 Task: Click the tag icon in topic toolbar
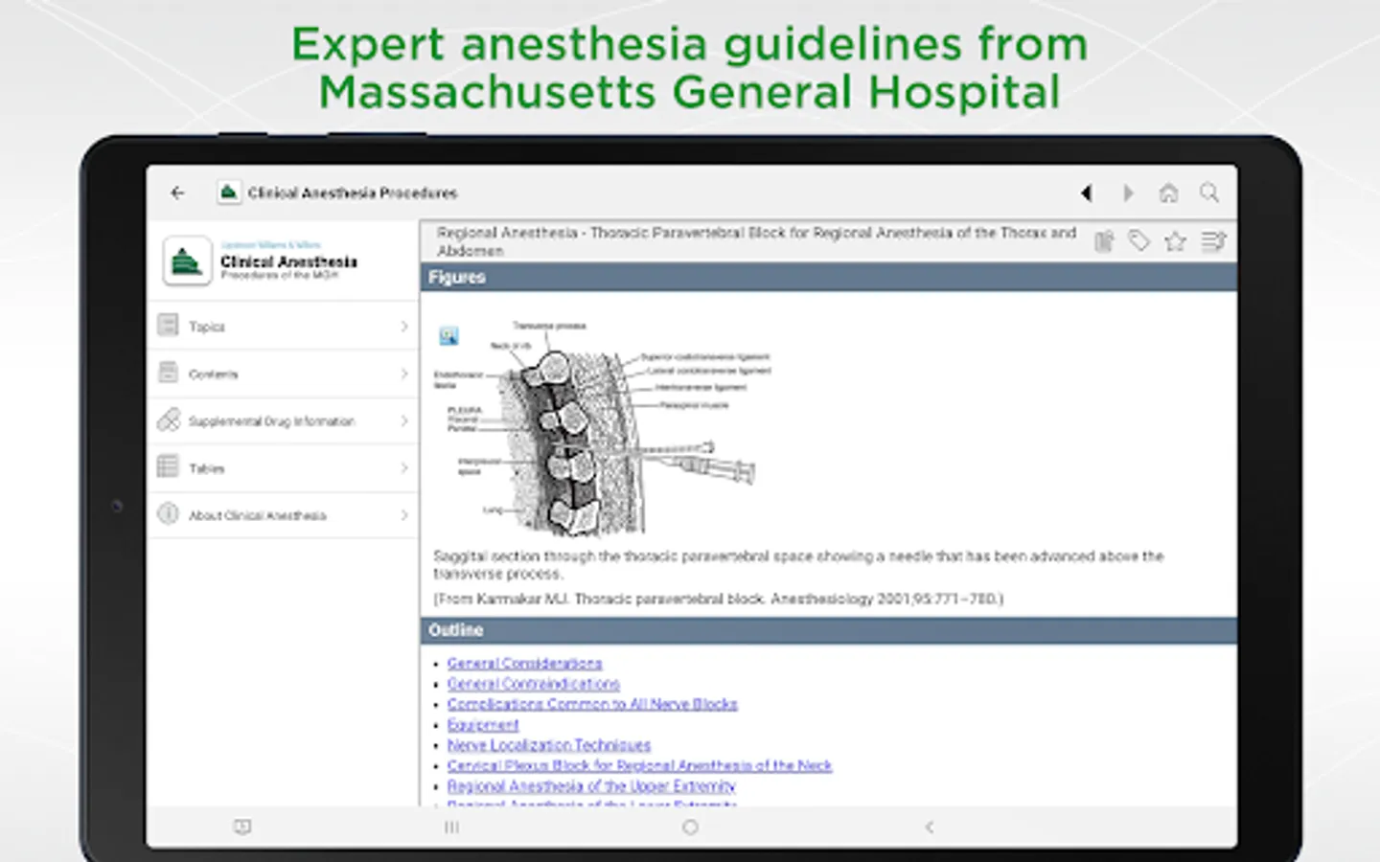coord(1138,241)
